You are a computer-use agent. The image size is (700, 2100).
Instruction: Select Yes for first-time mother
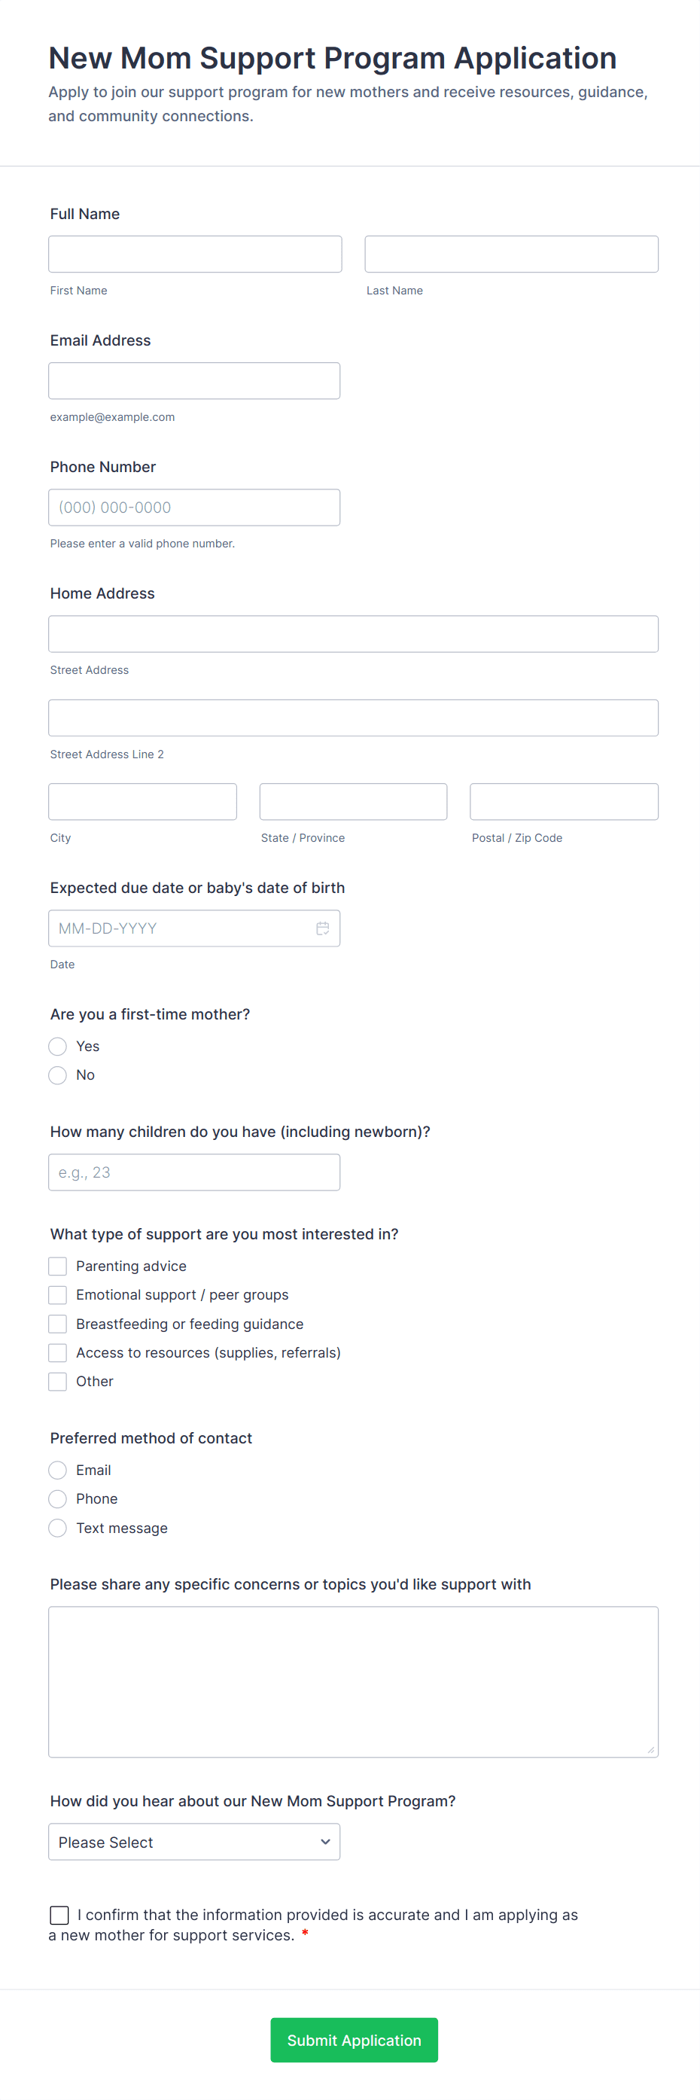58,1046
